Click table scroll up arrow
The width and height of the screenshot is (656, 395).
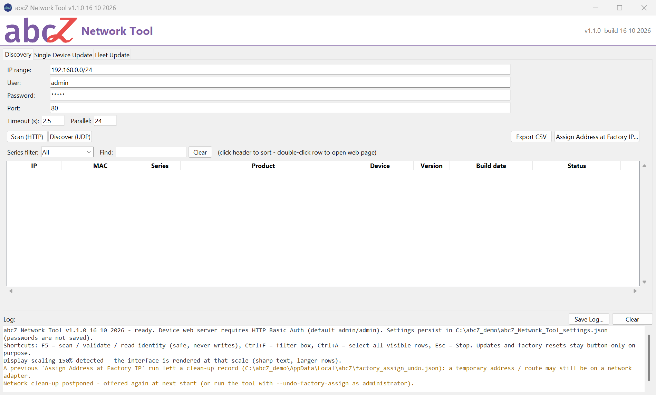click(644, 166)
